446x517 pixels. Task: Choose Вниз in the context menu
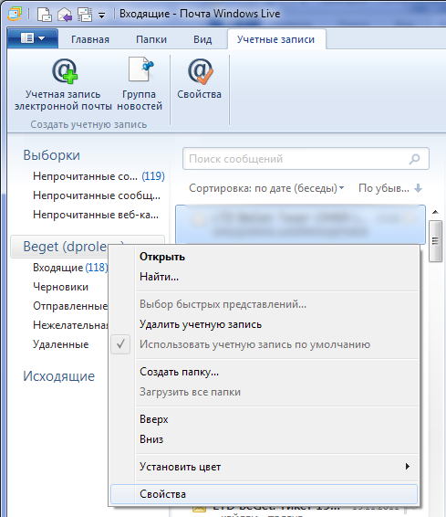[x=264, y=439]
